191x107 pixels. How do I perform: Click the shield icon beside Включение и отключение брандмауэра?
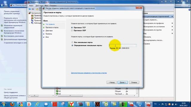click(2, 31)
